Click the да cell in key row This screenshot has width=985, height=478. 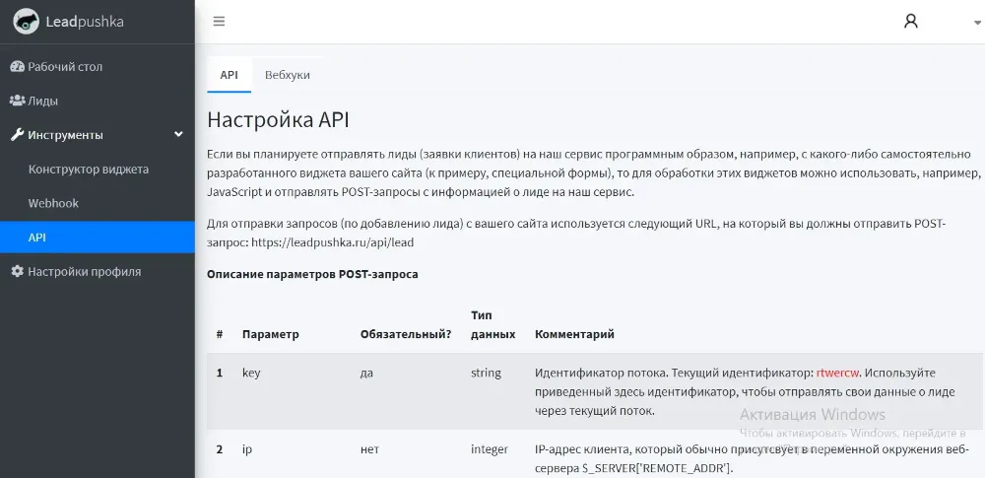click(x=366, y=373)
